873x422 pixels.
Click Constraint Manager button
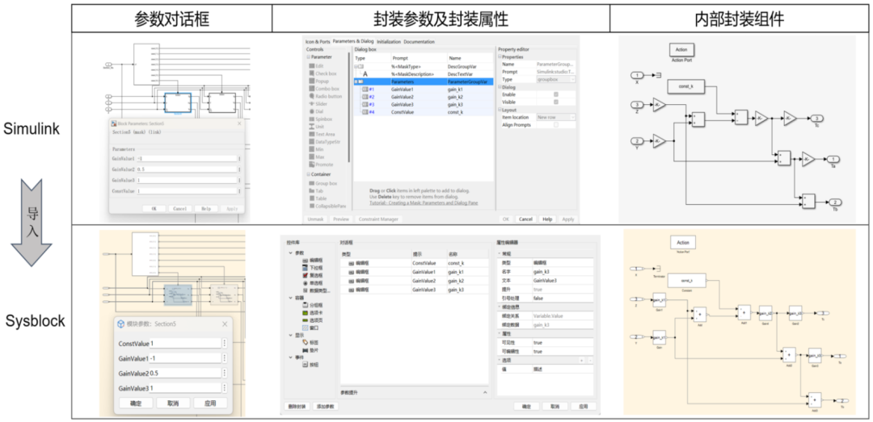(x=377, y=219)
